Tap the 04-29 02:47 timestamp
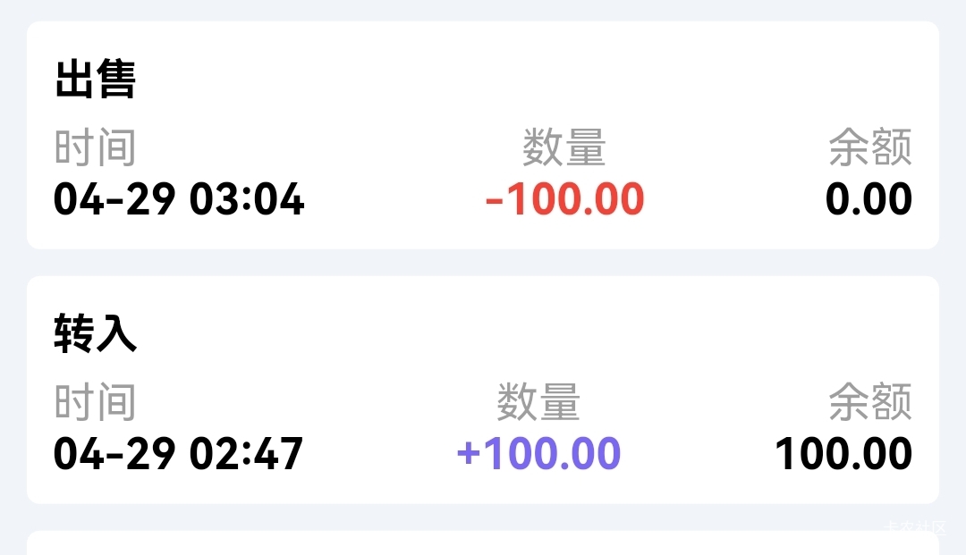The width and height of the screenshot is (966, 555). [179, 454]
